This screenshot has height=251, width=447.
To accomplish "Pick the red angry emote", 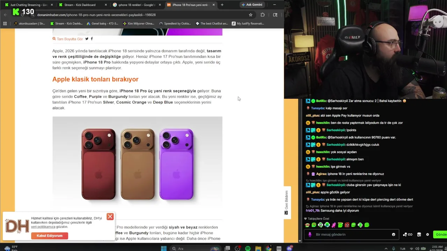I will [x=347, y=225].
